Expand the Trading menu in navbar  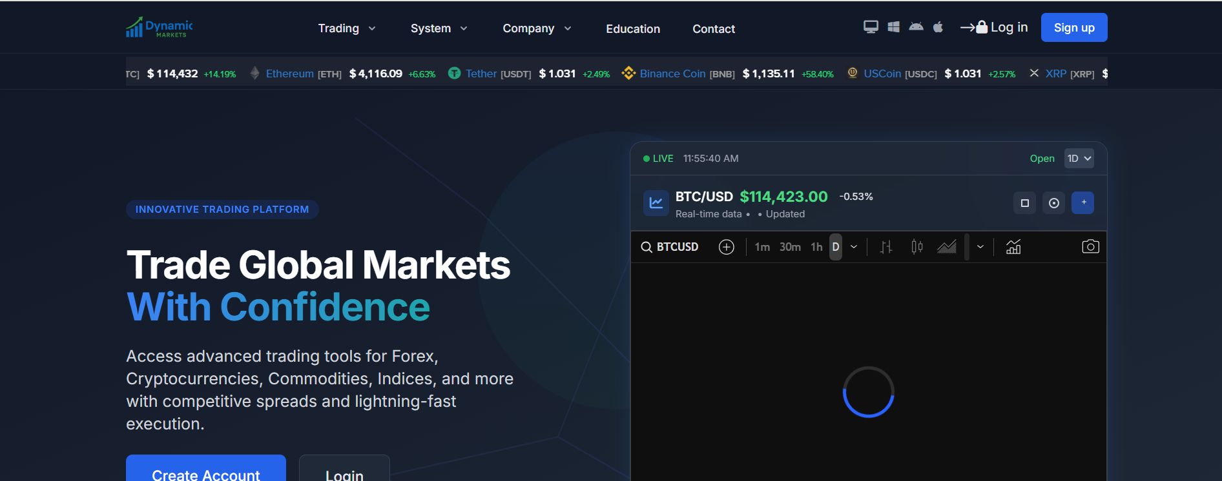pyautogui.click(x=346, y=28)
